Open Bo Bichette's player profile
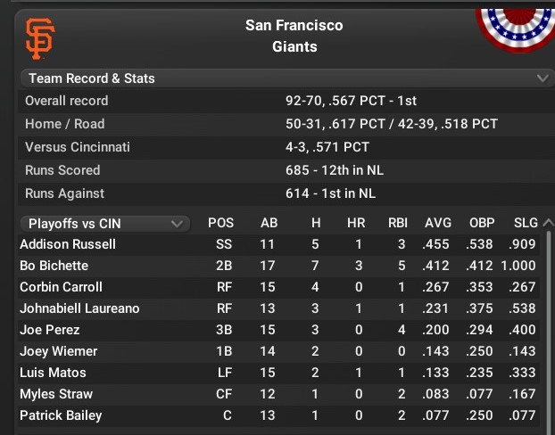 [x=54, y=266]
